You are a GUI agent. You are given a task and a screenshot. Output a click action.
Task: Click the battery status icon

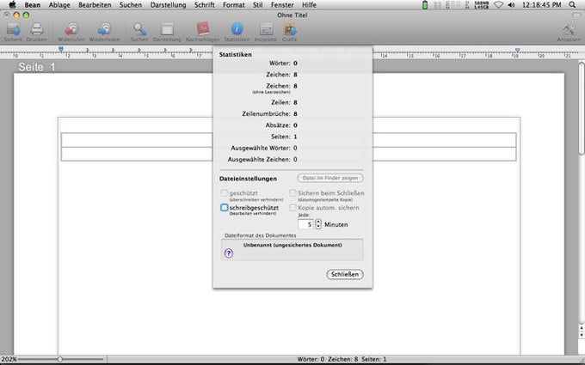425,5
